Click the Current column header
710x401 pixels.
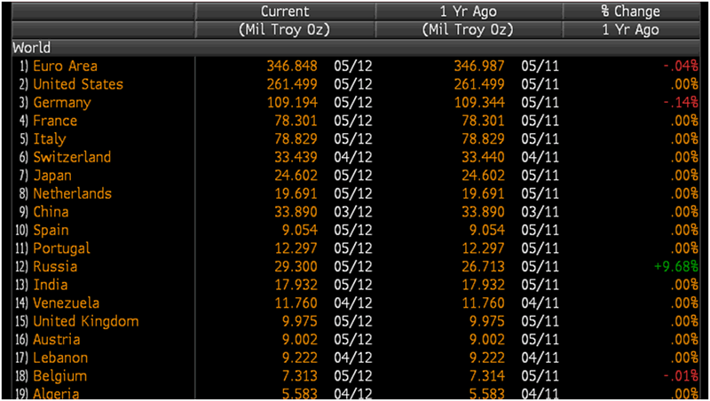click(285, 12)
